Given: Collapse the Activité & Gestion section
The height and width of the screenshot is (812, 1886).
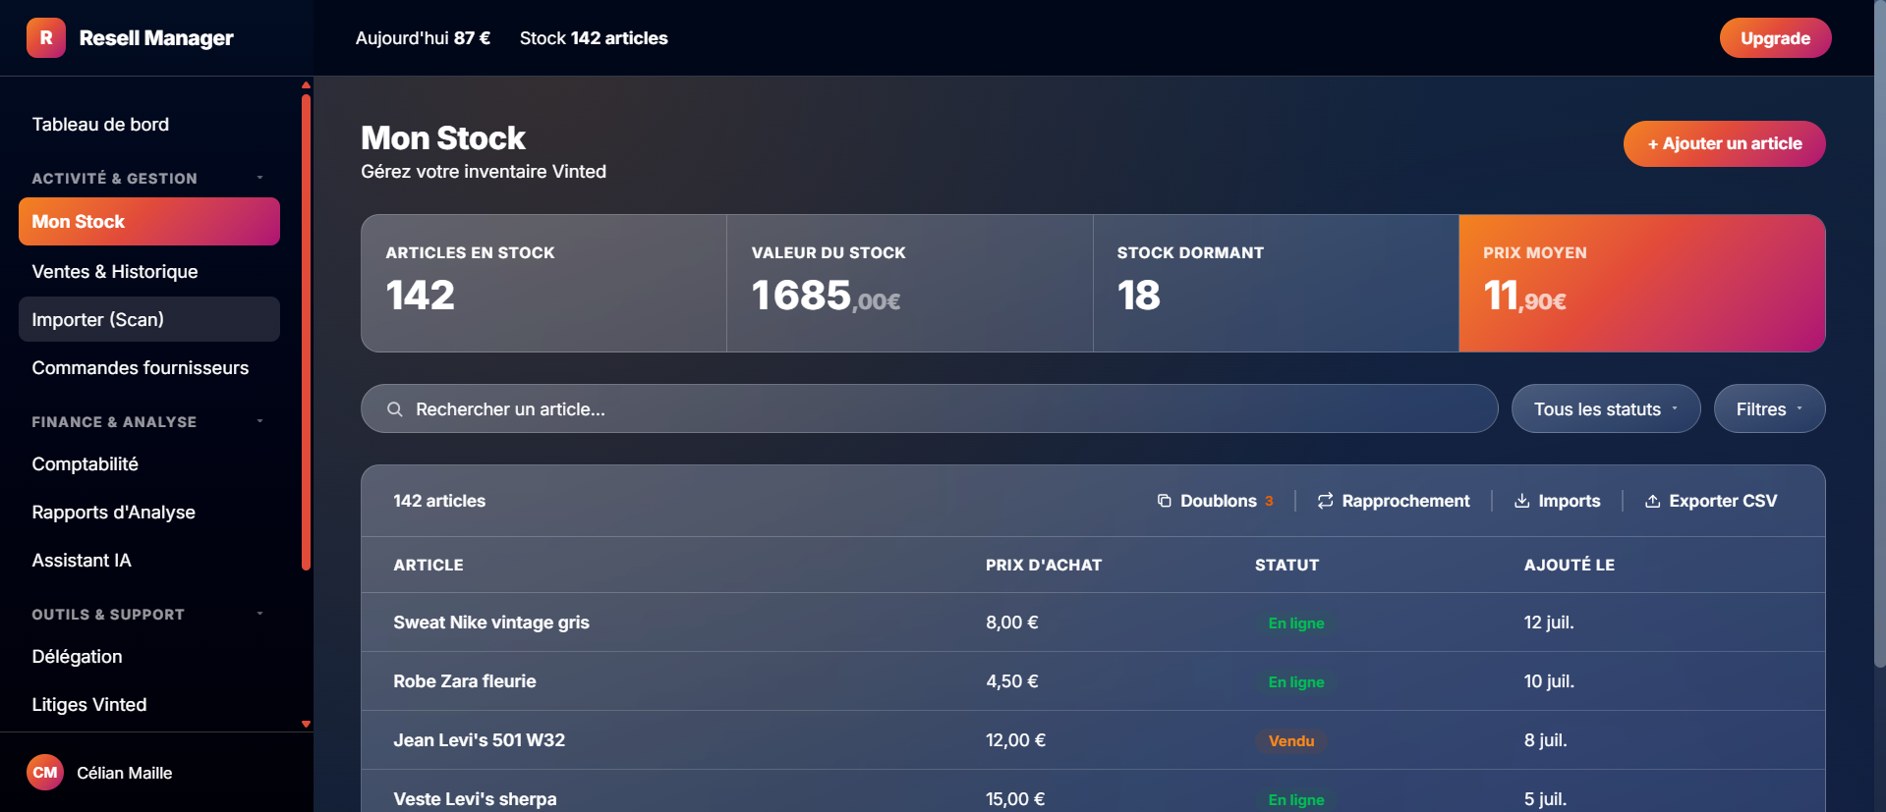Looking at the screenshot, I should click(259, 178).
